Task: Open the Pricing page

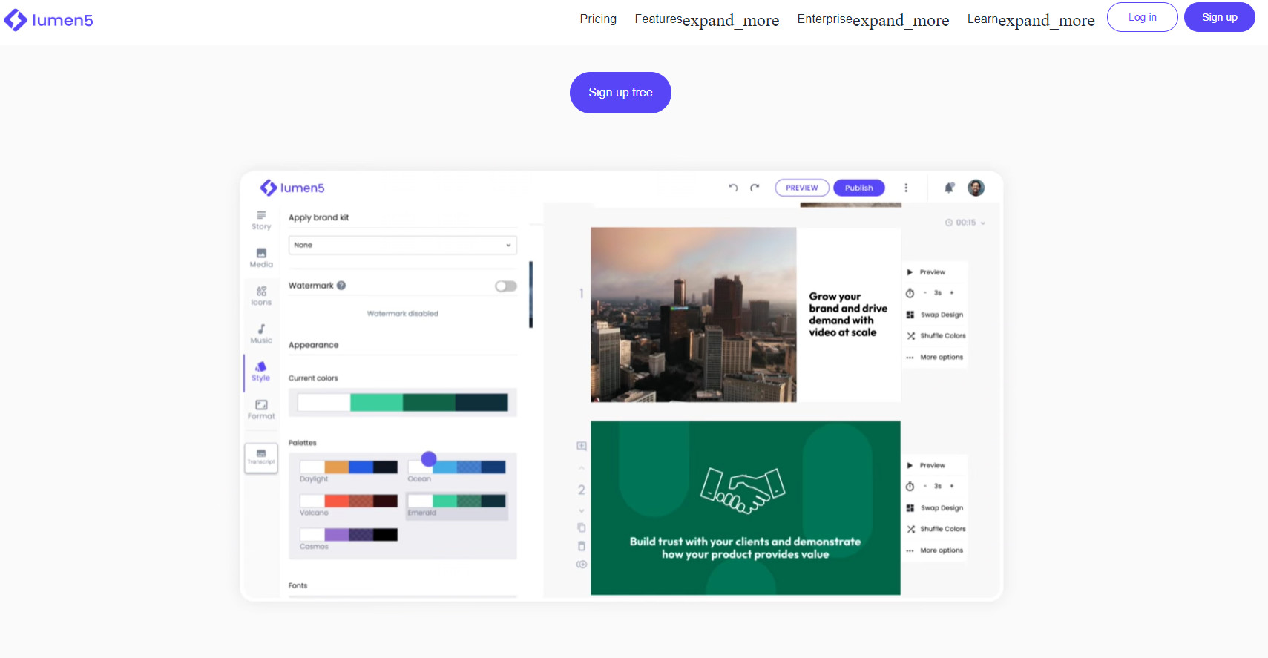Action: click(598, 19)
